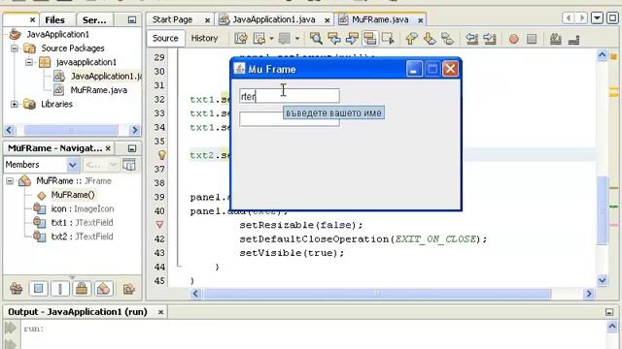Click lightbulb hint on line 36
The image size is (622, 349).
coord(162,155)
